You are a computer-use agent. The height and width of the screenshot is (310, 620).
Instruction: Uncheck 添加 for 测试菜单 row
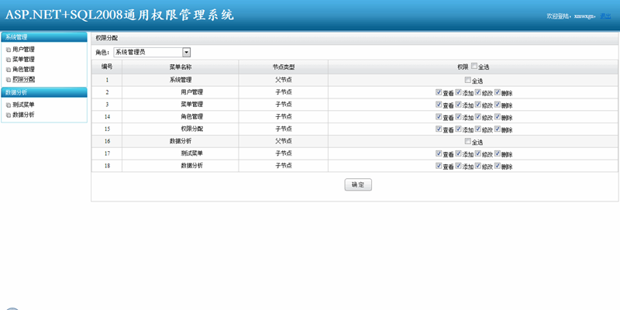coord(458,153)
